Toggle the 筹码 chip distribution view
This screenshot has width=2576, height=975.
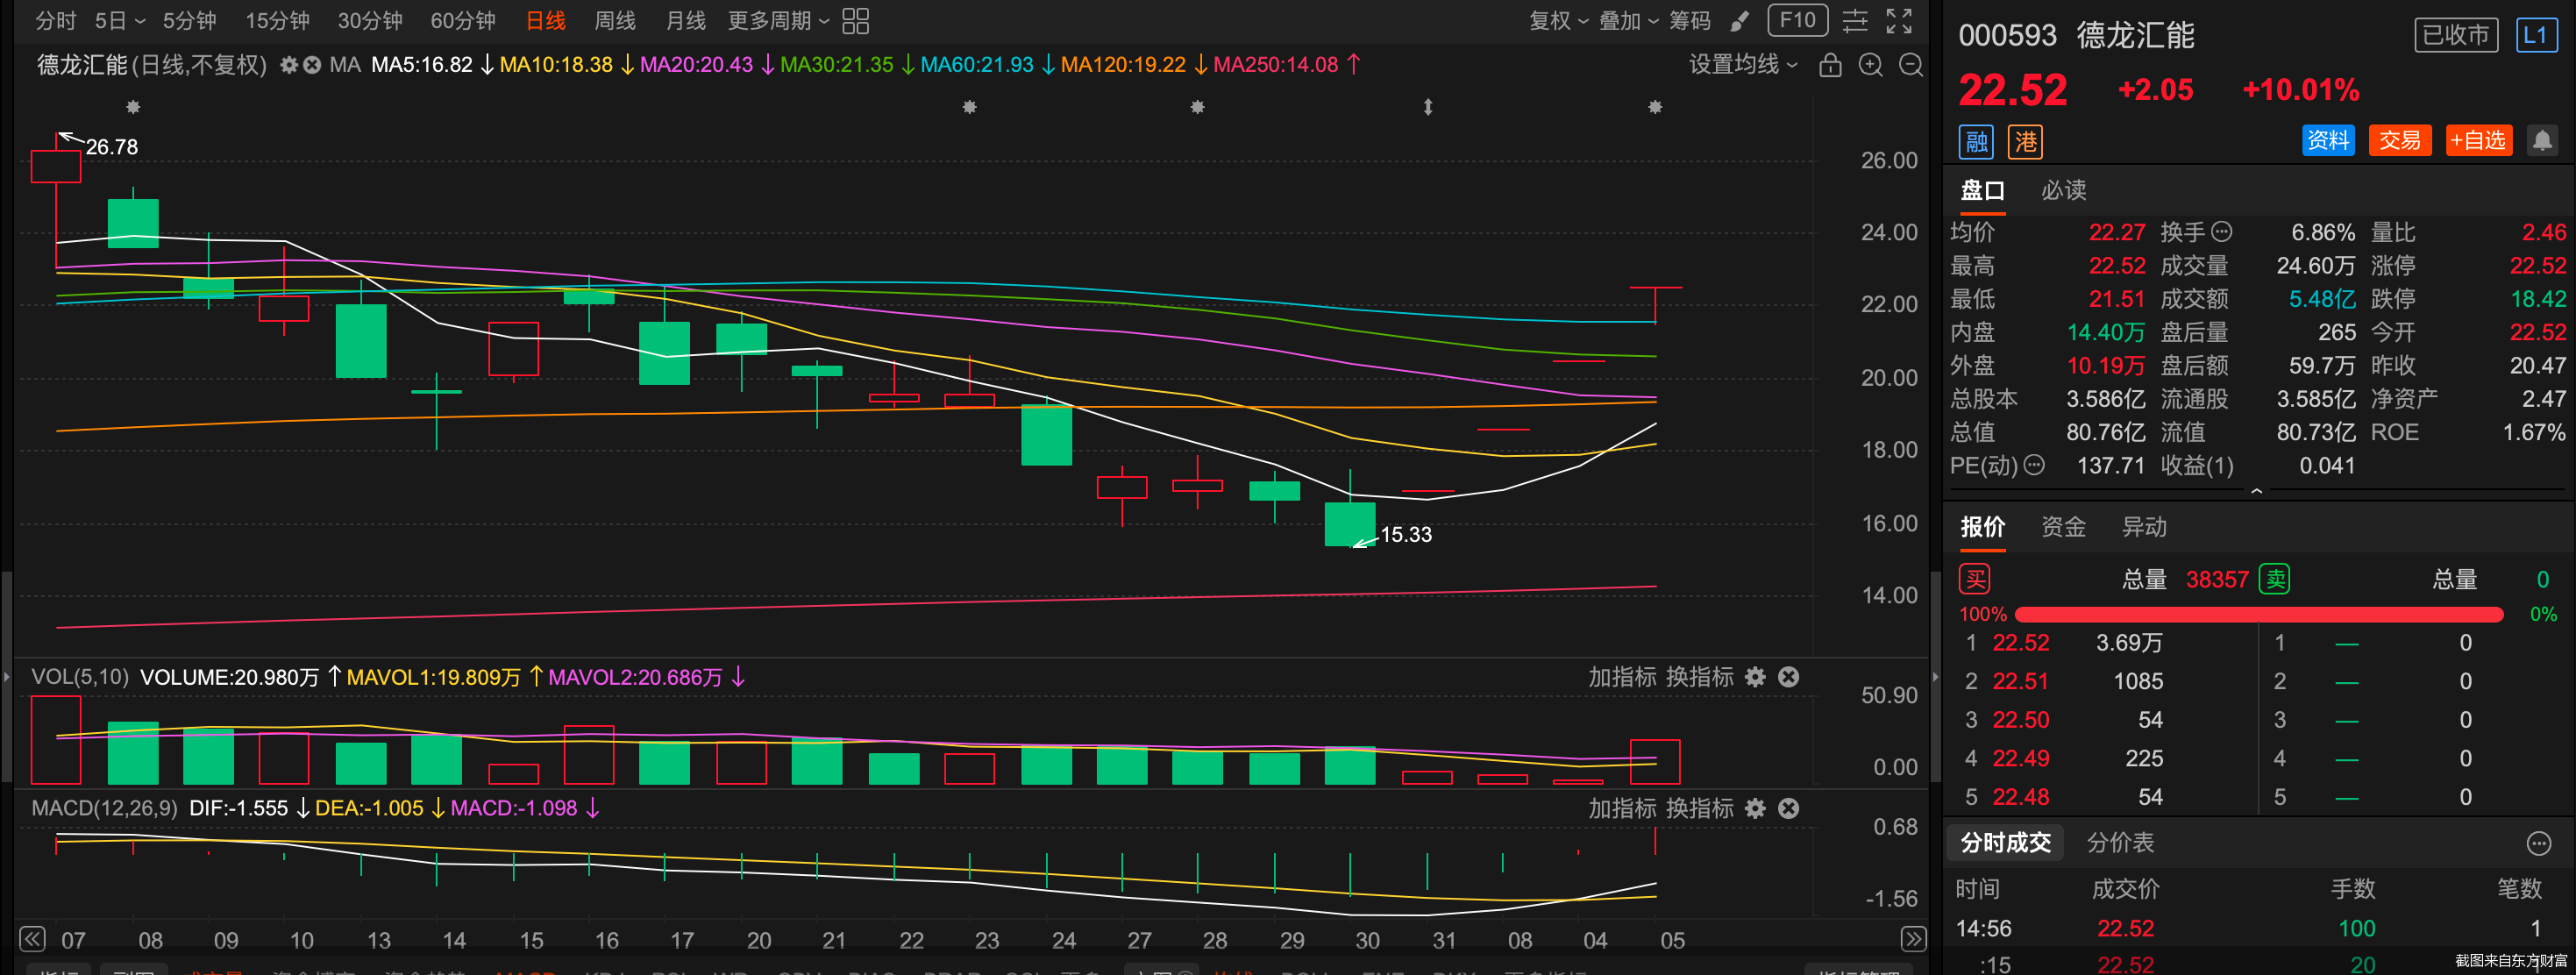[x=1689, y=20]
